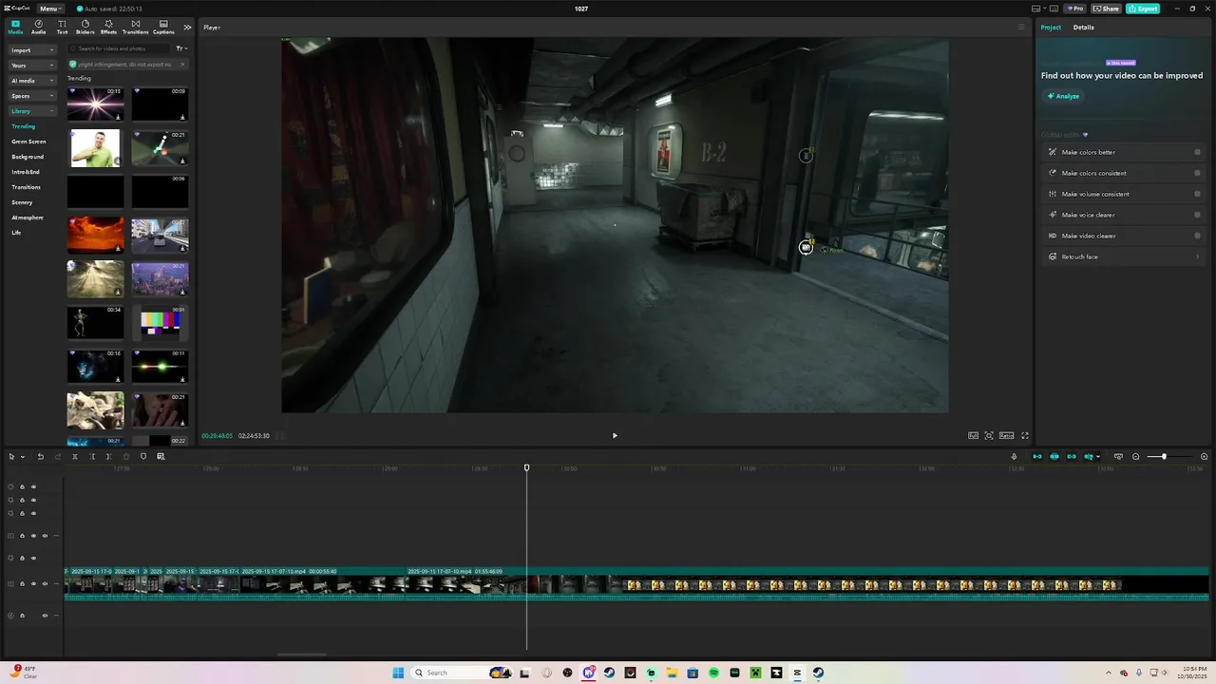Open the Effects panel icon
This screenshot has width=1216, height=684.
[x=108, y=27]
